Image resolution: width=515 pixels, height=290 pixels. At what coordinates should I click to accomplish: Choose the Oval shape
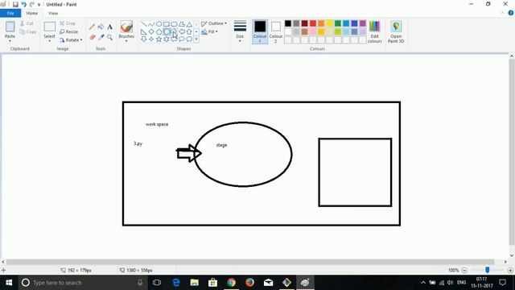point(159,24)
